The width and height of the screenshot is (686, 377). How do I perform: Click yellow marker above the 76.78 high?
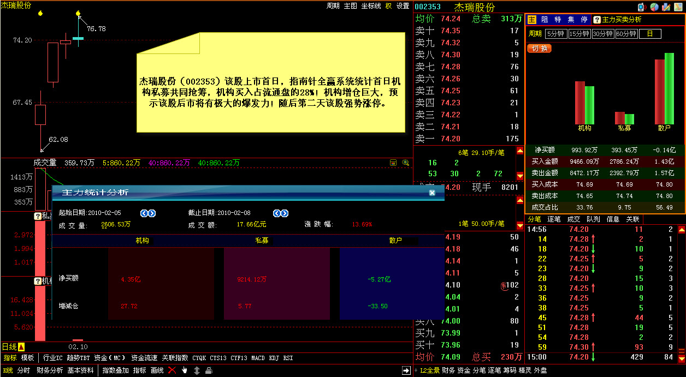click(78, 13)
